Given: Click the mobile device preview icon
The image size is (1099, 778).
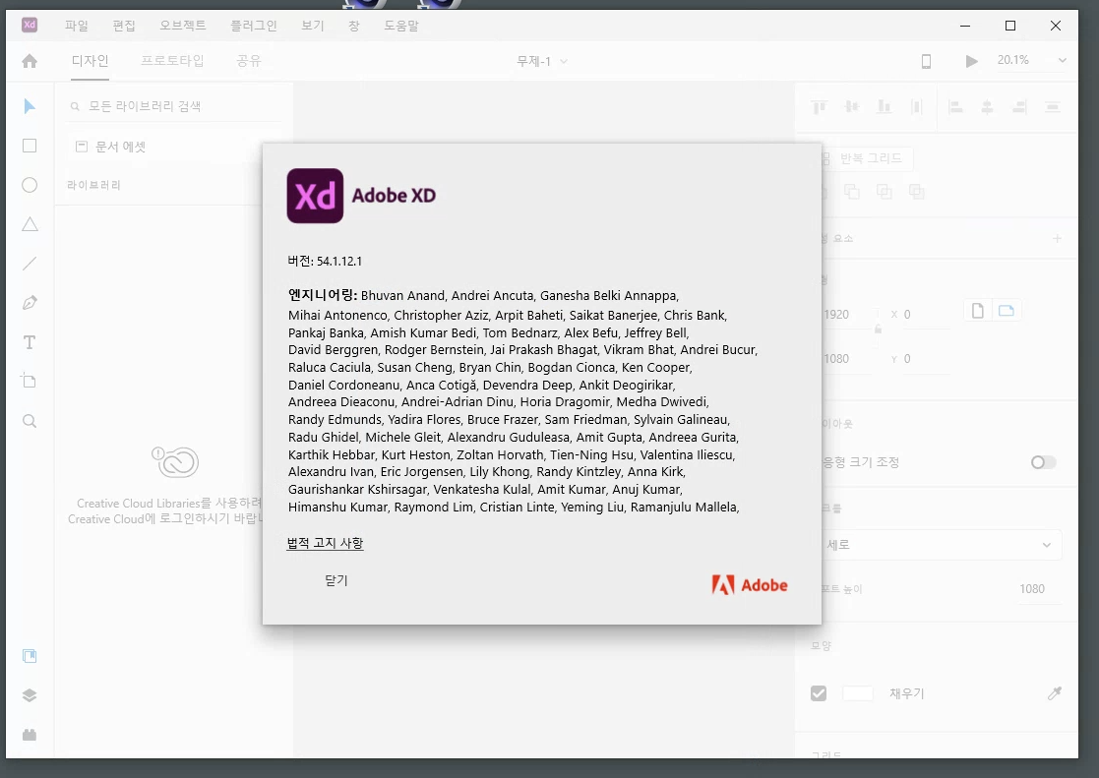Looking at the screenshot, I should 926,62.
